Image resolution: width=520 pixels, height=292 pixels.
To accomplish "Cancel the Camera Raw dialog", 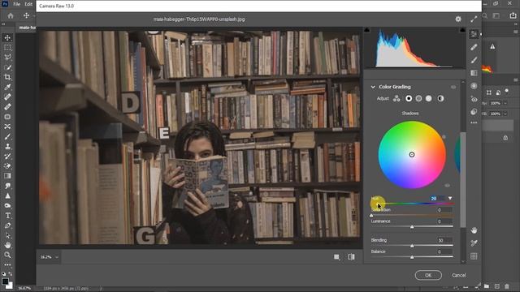I will pyautogui.click(x=458, y=275).
